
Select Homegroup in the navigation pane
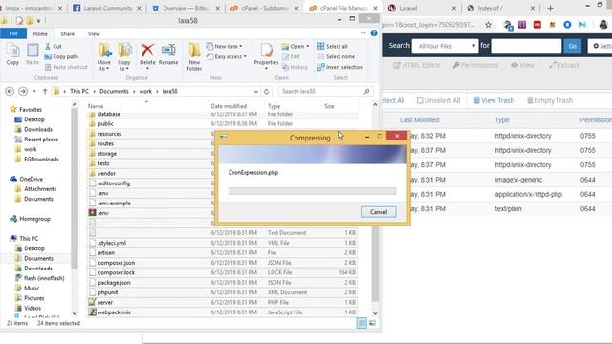coord(34,219)
